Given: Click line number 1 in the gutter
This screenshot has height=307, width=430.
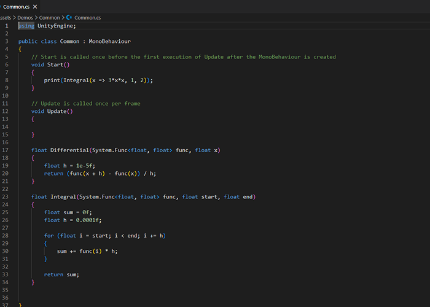Looking at the screenshot, I should point(6,26).
